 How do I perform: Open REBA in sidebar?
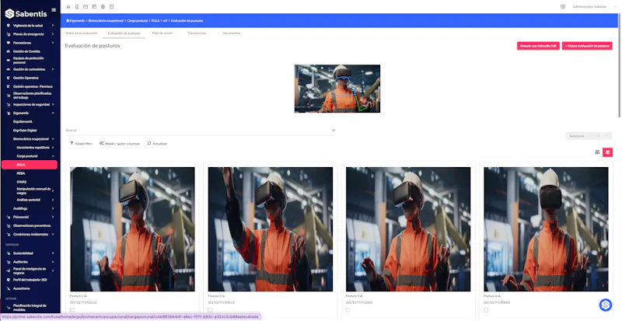tap(21, 173)
